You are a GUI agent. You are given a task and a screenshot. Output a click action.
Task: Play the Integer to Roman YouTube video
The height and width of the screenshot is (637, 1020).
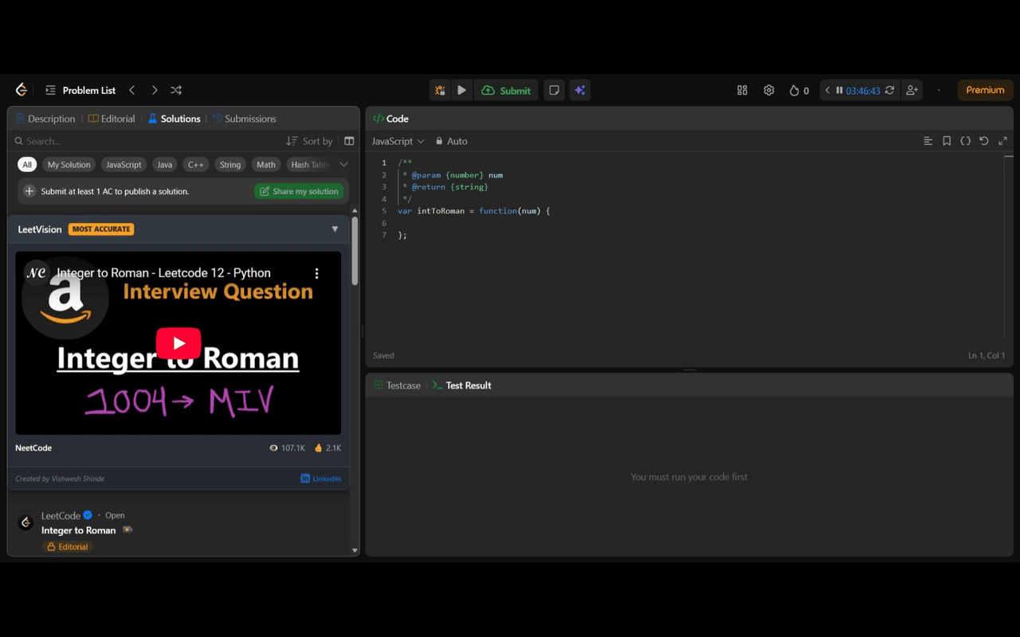pyautogui.click(x=178, y=343)
